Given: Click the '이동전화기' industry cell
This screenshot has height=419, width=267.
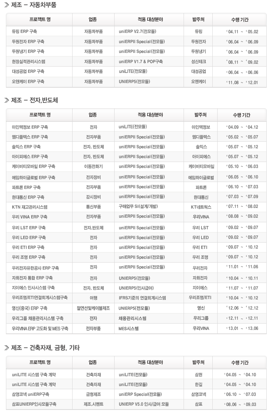Looking at the screenshot, I should click(x=94, y=166).
